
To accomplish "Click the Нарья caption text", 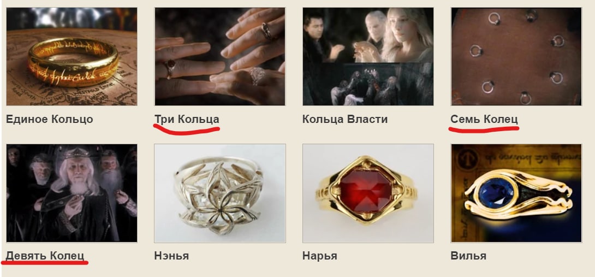I will pyautogui.click(x=319, y=256).
